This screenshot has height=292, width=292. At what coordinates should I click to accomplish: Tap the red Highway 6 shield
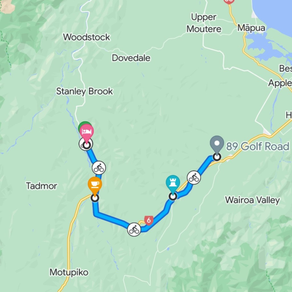tap(149, 220)
